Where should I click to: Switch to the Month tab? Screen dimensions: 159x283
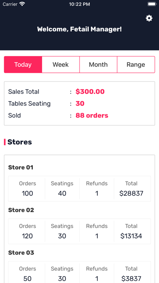[x=98, y=65]
